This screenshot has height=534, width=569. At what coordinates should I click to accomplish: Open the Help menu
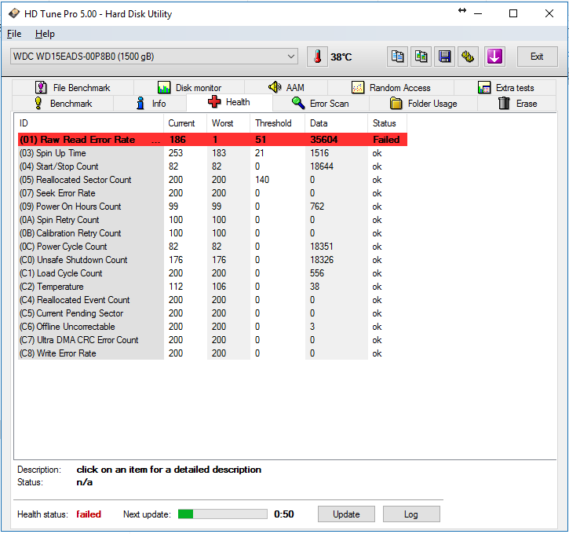pyautogui.click(x=45, y=34)
